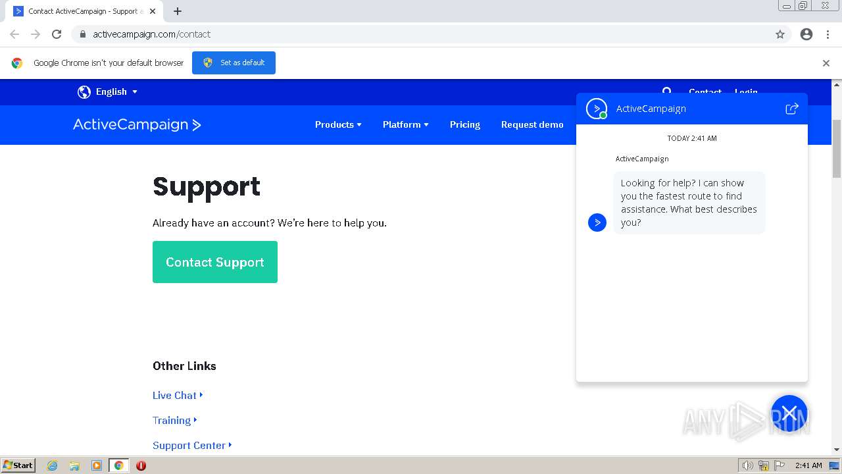Open Windows Start menu
Viewport: 842px width, 474px height.
(18, 465)
